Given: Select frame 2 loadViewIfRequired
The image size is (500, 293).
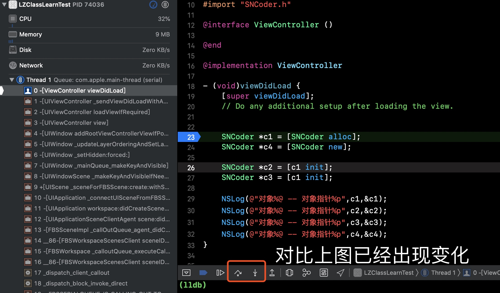Looking at the screenshot, I should coord(89,112).
